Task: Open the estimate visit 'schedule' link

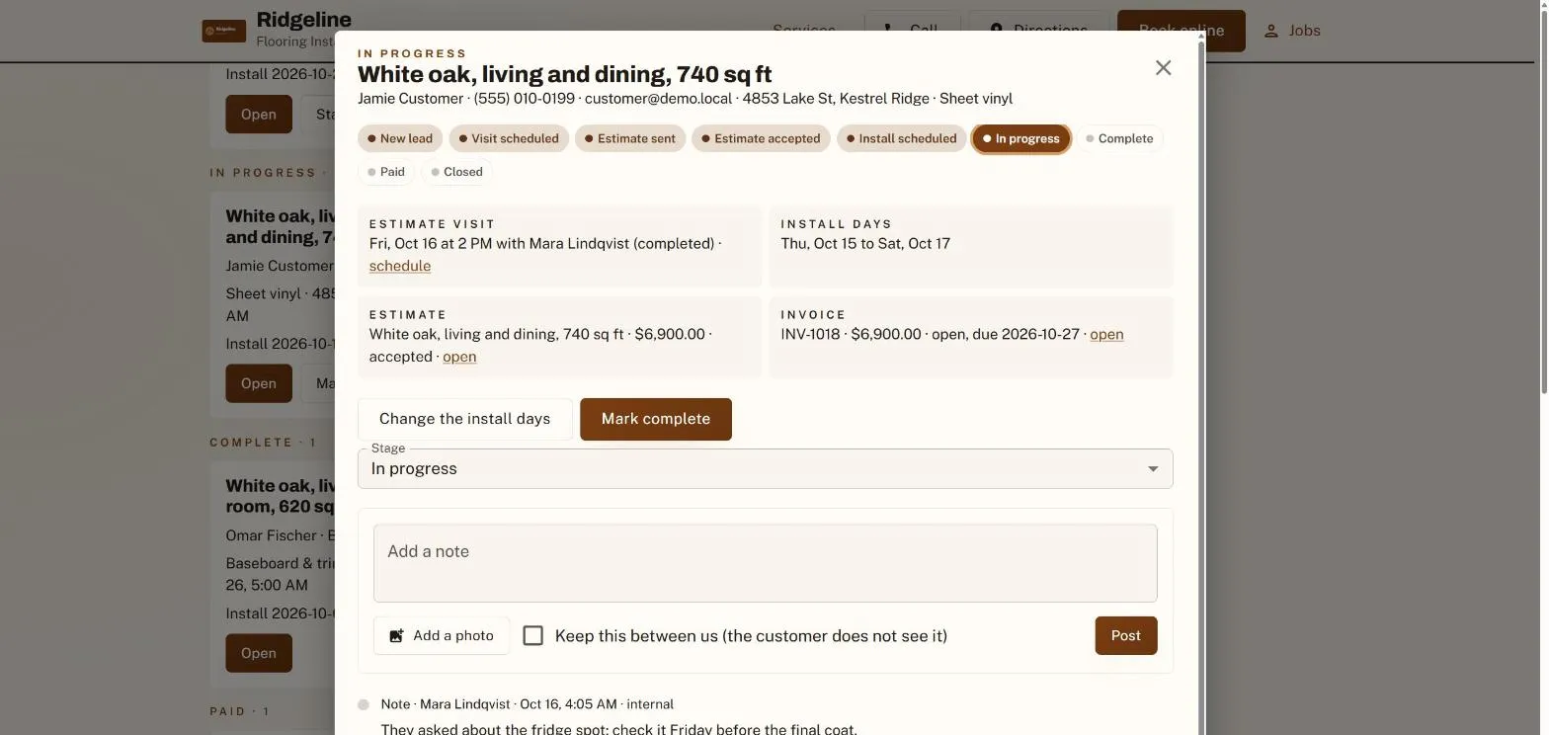Action: (x=400, y=266)
